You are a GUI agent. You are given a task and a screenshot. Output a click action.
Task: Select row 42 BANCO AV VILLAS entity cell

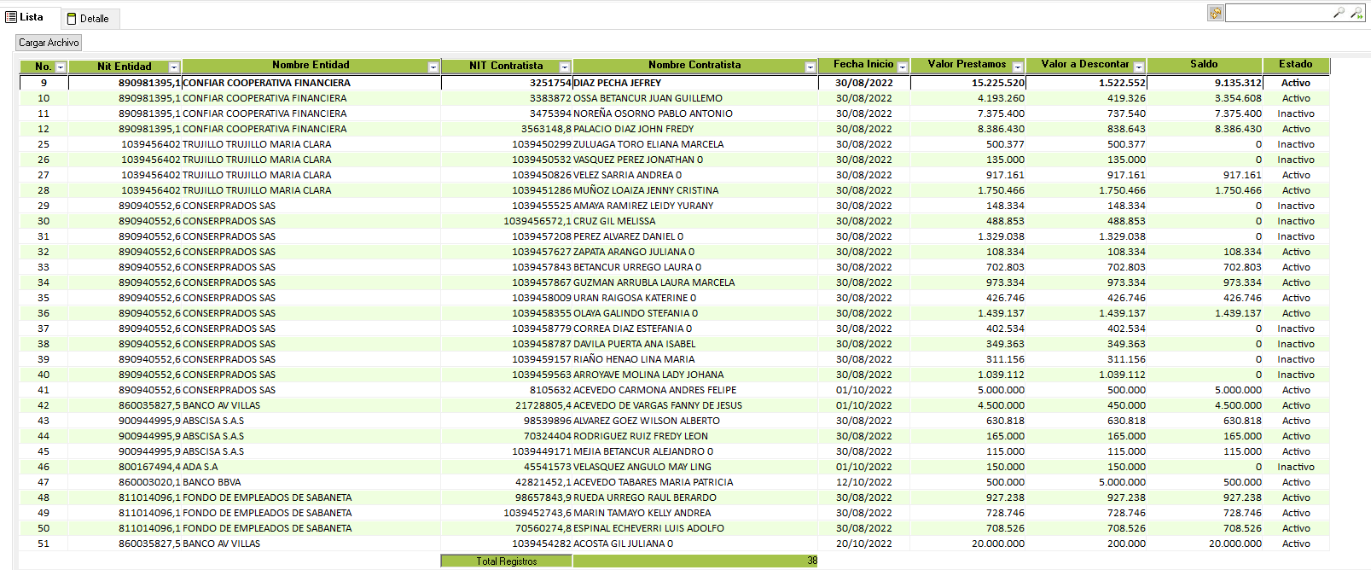[221, 405]
